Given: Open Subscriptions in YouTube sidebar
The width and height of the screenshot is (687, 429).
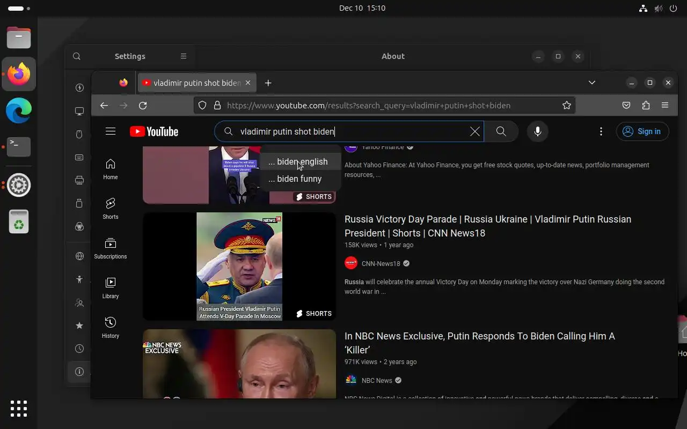Looking at the screenshot, I should pos(111,248).
